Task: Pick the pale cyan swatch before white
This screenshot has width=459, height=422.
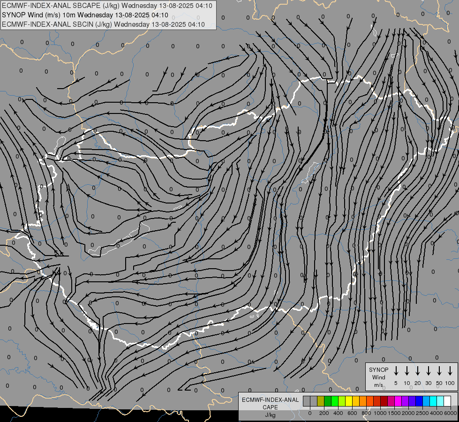Action: click(x=440, y=401)
